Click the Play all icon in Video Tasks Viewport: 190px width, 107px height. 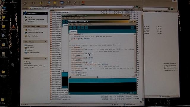(26, 17)
